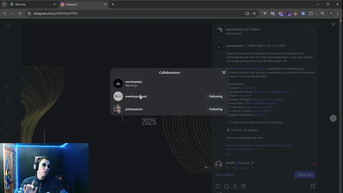Switch to the WaveTop browser tab
This screenshot has width=343, height=193.
32,4
